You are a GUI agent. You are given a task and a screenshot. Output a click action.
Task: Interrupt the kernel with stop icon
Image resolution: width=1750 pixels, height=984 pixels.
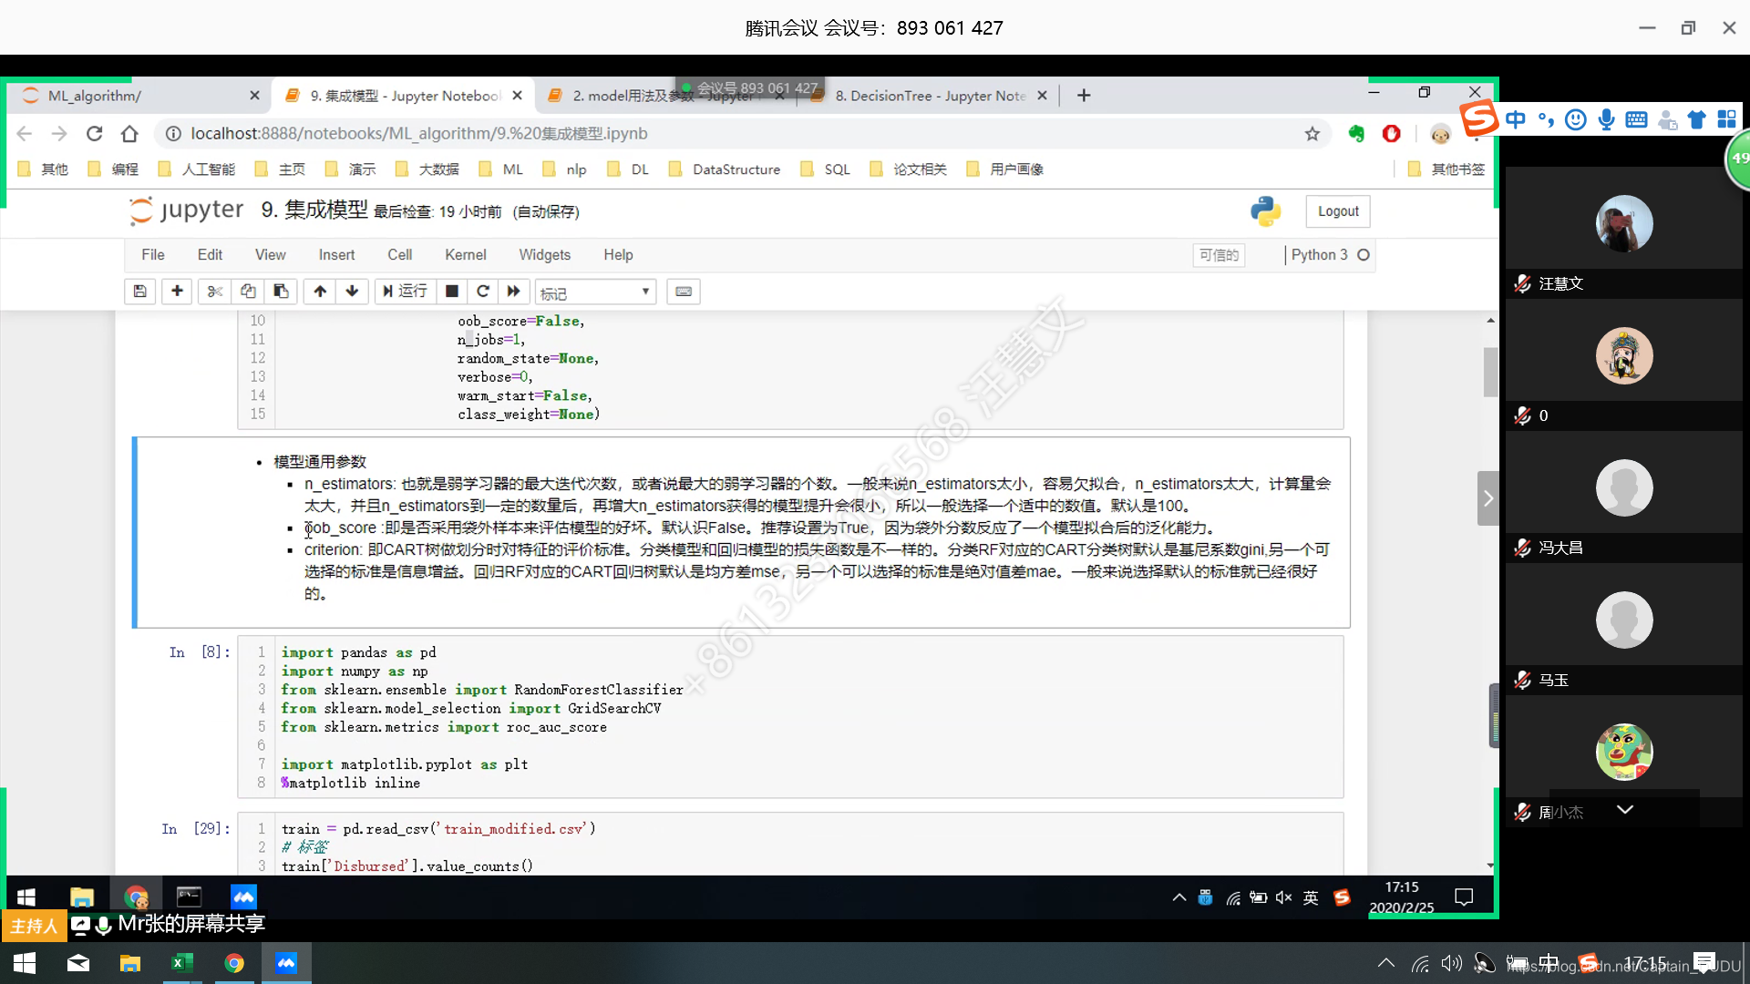(451, 292)
